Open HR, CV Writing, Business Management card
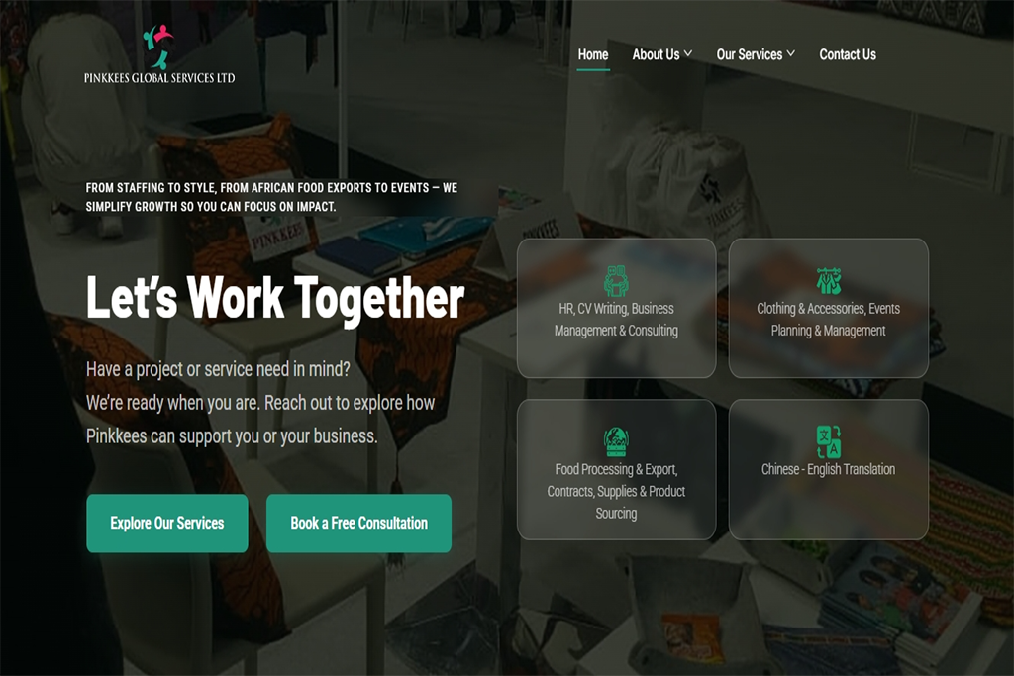 pos(616,308)
